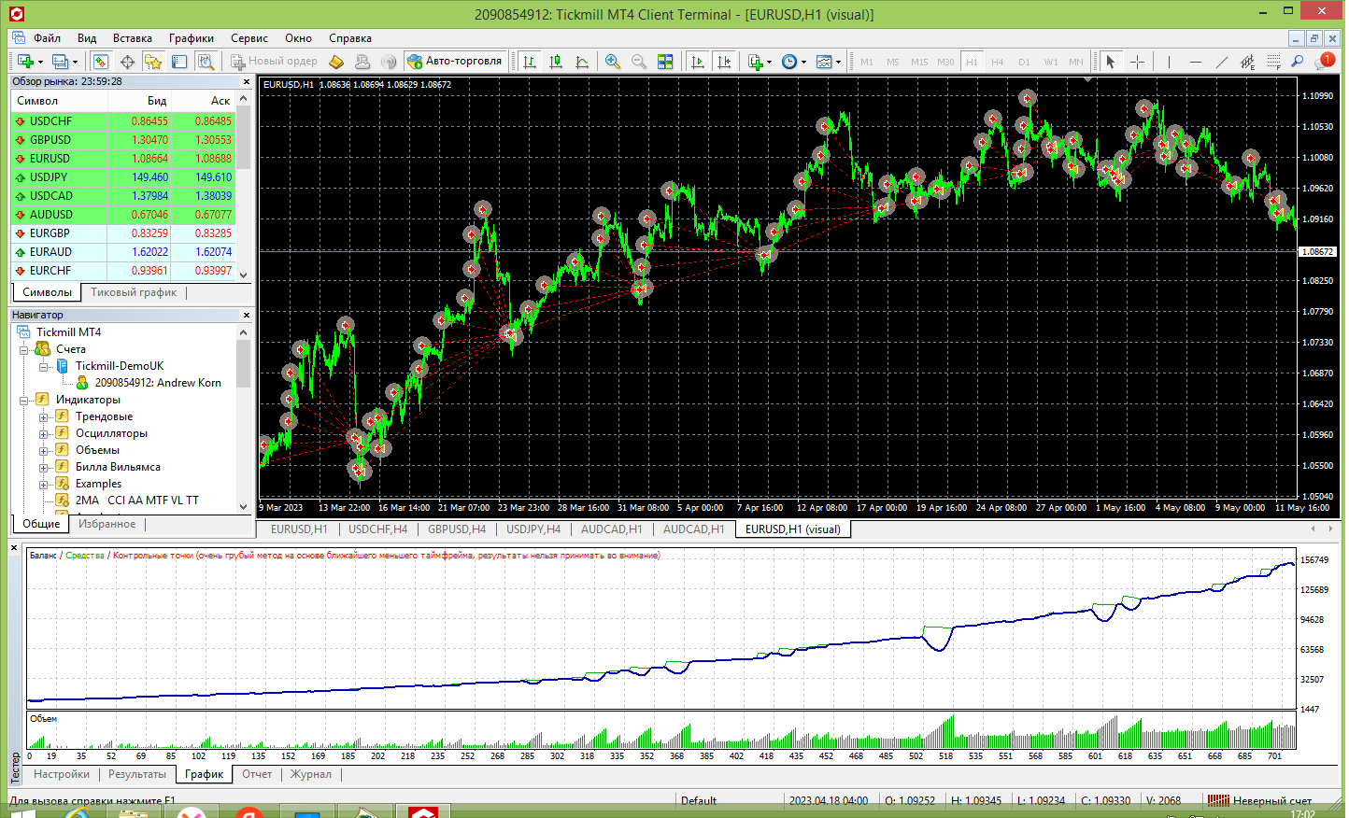Click the Fibonacci retracement tool
Screen dimensions: 1349x818
coord(1273,62)
